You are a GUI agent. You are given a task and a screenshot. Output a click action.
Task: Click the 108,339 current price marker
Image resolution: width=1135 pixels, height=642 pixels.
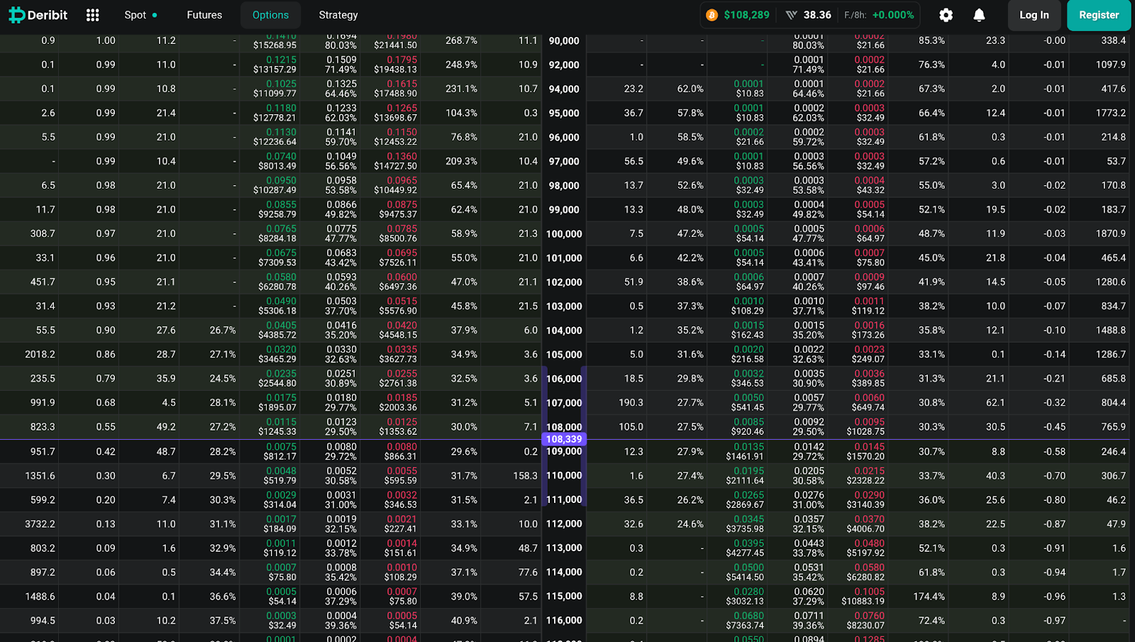564,439
